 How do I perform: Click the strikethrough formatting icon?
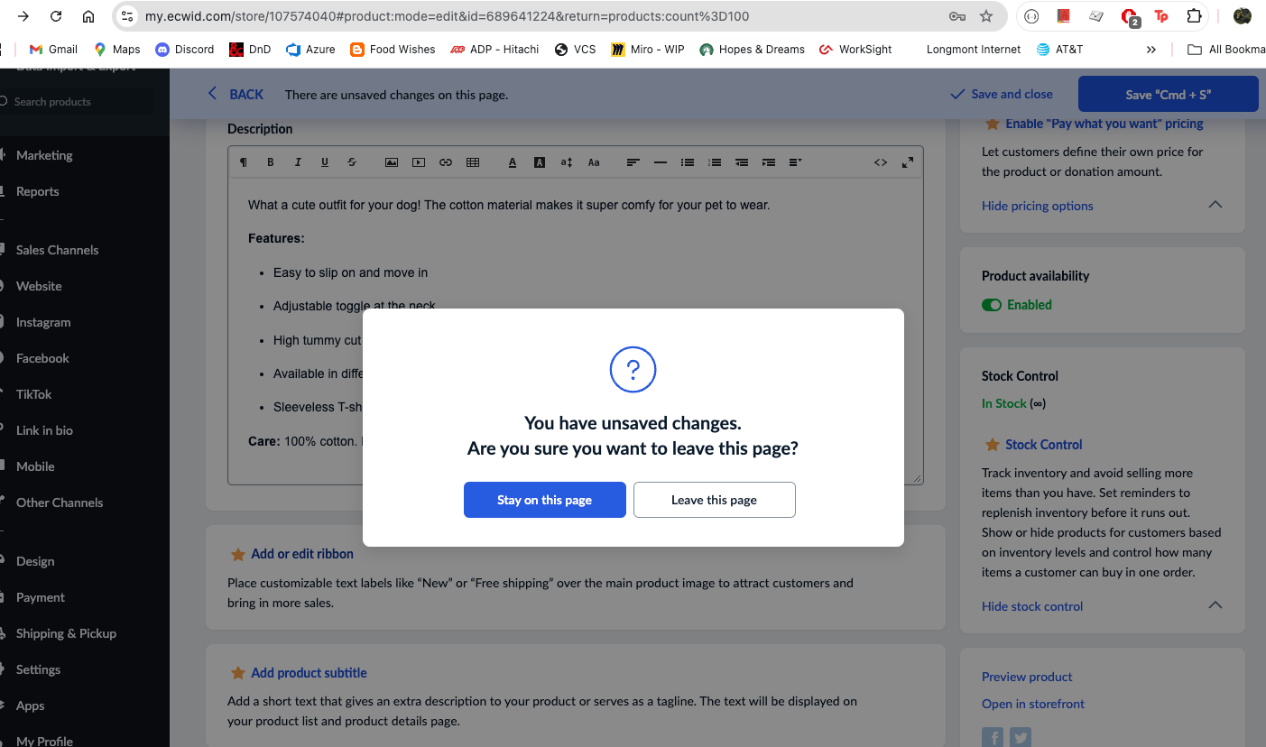[x=351, y=162]
